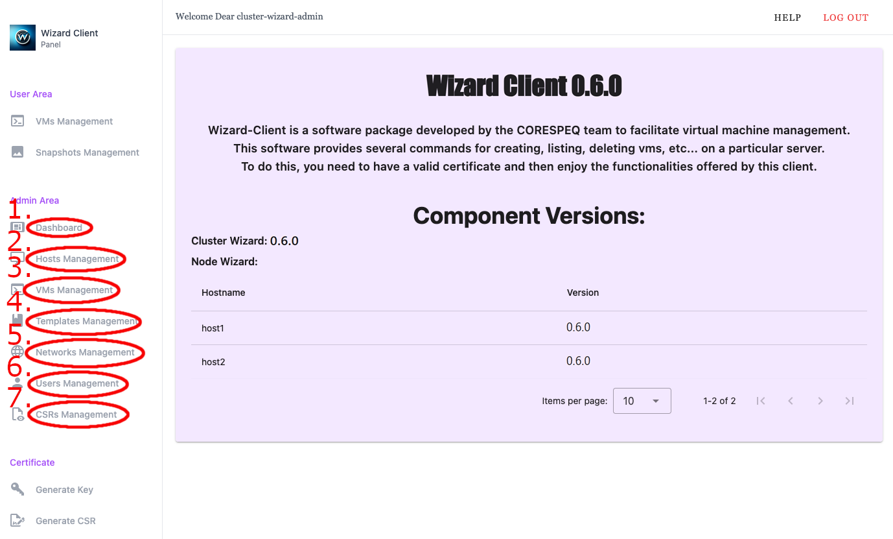Click the image icon beside Snapshots Management
The width and height of the screenshot is (893, 539).
tap(17, 152)
